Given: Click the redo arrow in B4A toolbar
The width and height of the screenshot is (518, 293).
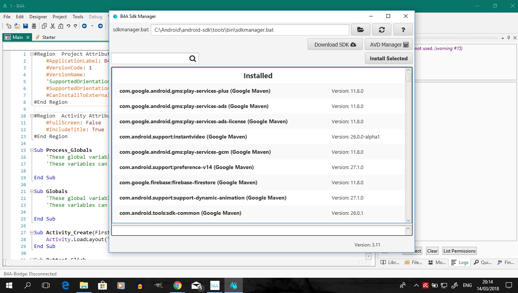Looking at the screenshot, I should 75,26.
